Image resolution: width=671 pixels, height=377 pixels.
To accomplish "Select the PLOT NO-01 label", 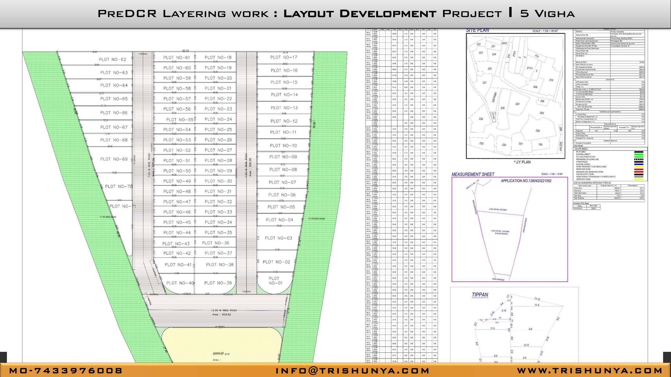I will pos(275,280).
